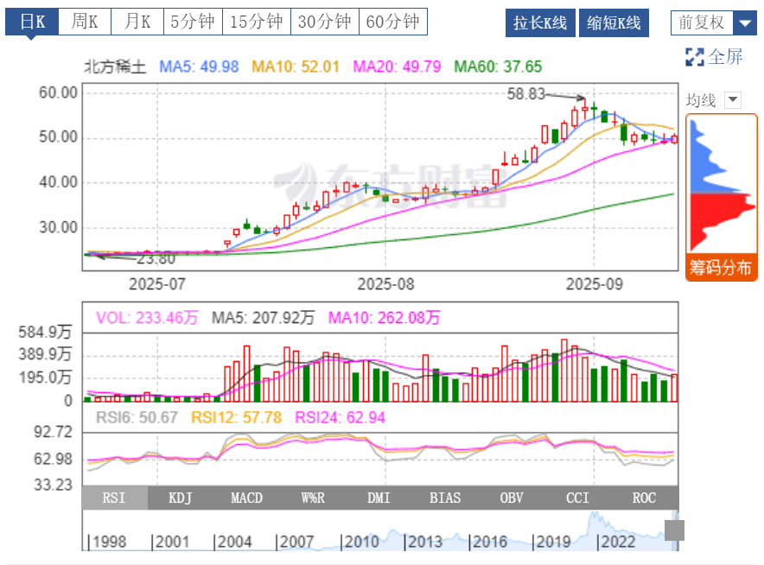The width and height of the screenshot is (764, 565).
Task: Click the MA60: 37.65 legend label
Action: pos(498,67)
